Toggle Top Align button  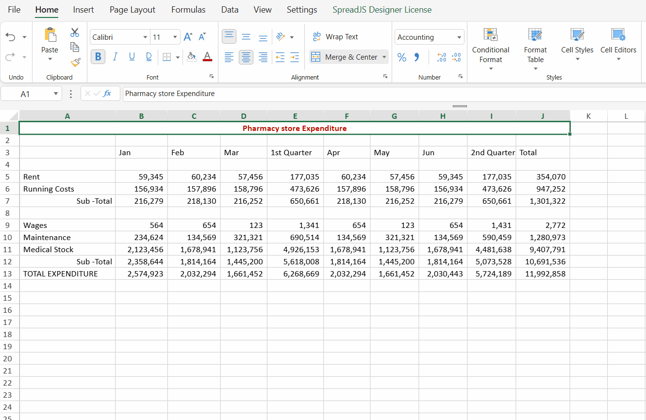click(229, 37)
